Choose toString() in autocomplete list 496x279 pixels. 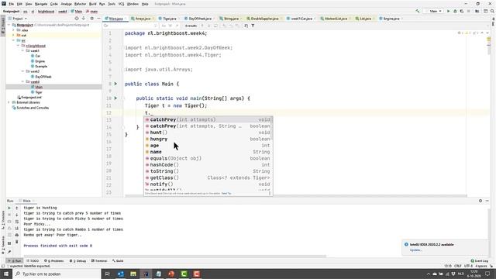pos(208,171)
